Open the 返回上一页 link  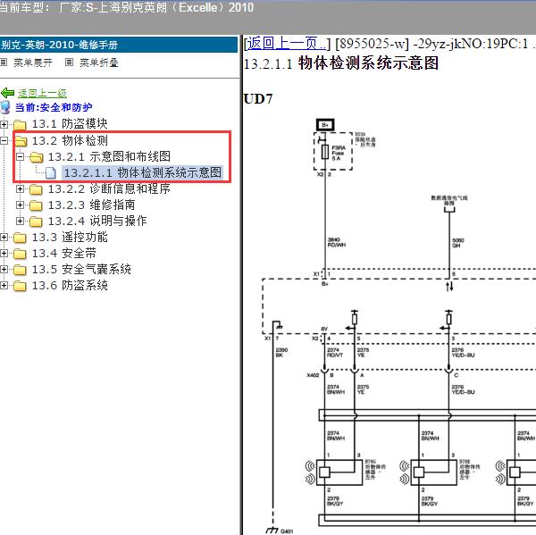(x=287, y=44)
